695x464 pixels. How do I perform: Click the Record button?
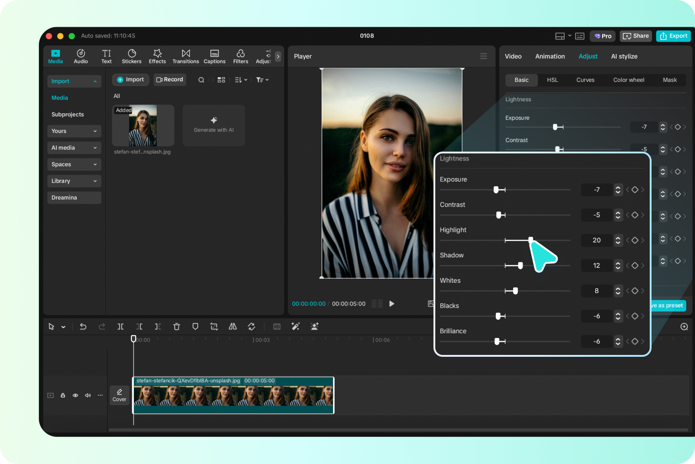(170, 79)
